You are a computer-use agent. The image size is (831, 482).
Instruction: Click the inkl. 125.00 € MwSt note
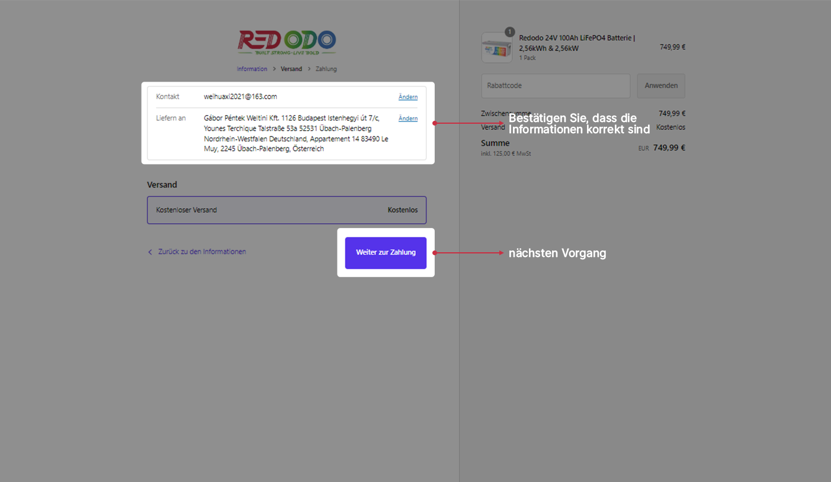[506, 154]
